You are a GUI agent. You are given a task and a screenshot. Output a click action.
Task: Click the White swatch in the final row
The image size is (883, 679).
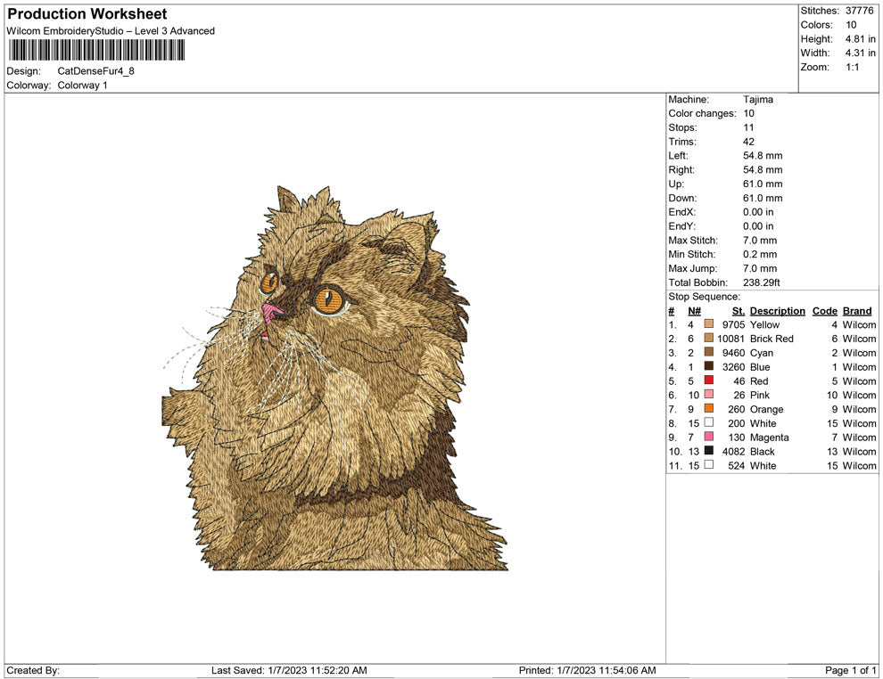coord(707,465)
